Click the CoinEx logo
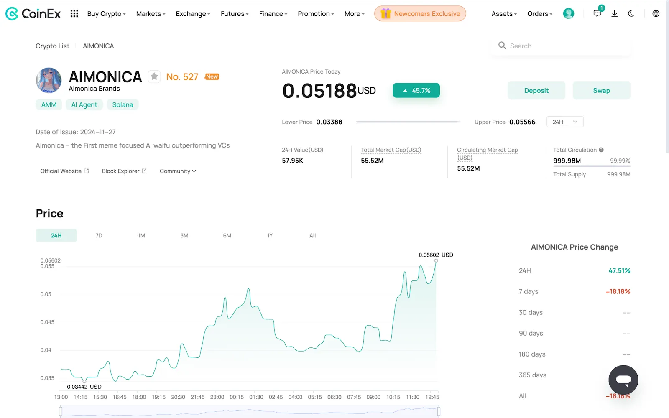 (x=33, y=14)
